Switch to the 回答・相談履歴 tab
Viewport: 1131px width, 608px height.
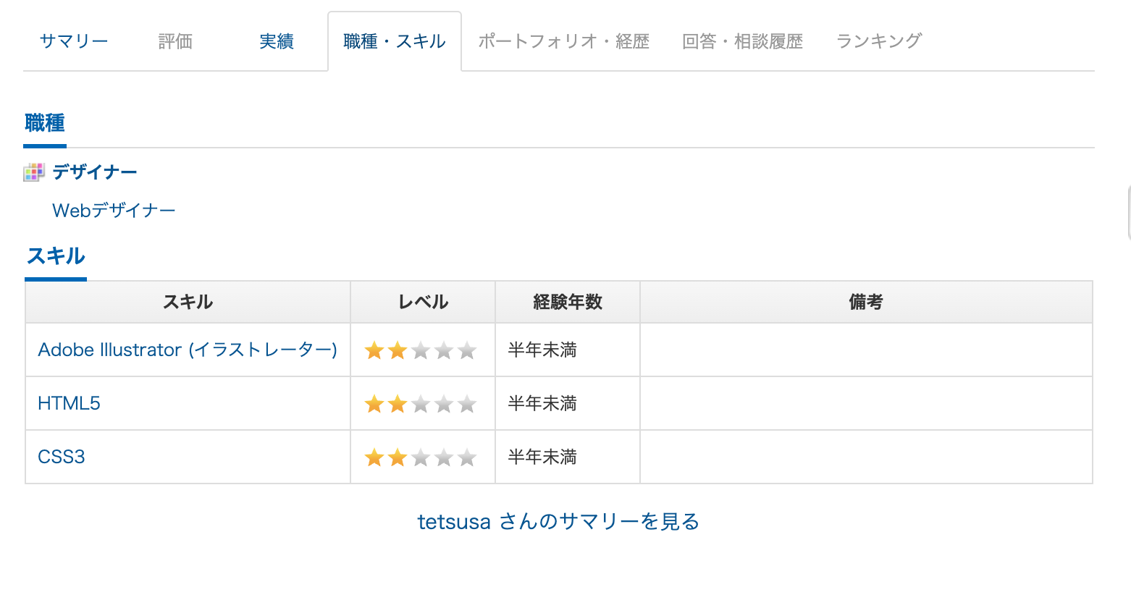coord(742,41)
